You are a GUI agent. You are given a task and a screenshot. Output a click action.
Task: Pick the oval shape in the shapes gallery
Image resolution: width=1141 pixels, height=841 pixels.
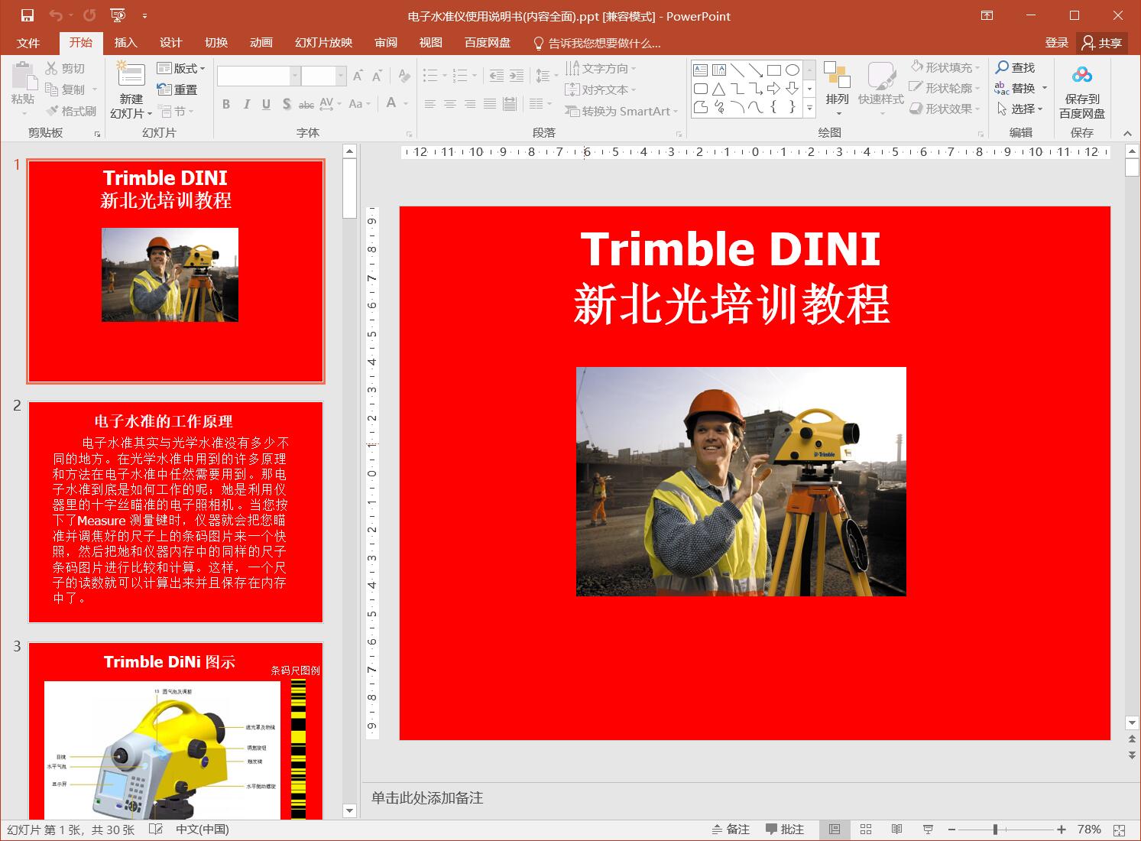pyautogui.click(x=793, y=70)
